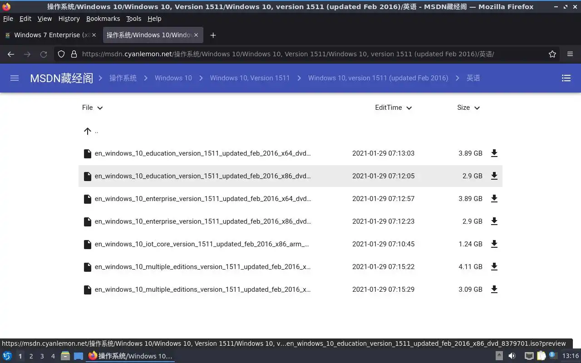This screenshot has width=581, height=363.
Task: Sort the list by EditTime
Action: 393,108
